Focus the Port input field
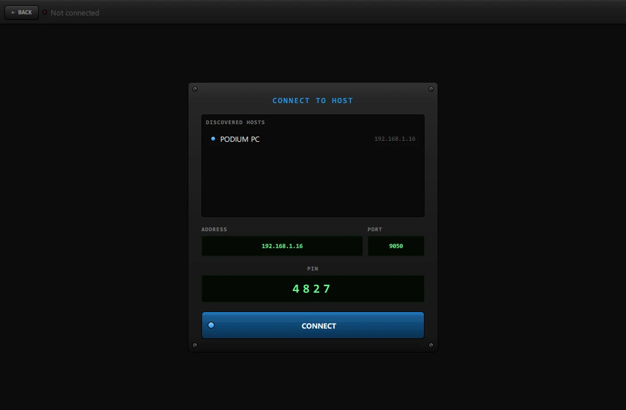Viewport: 626px width, 410px height. (x=396, y=246)
